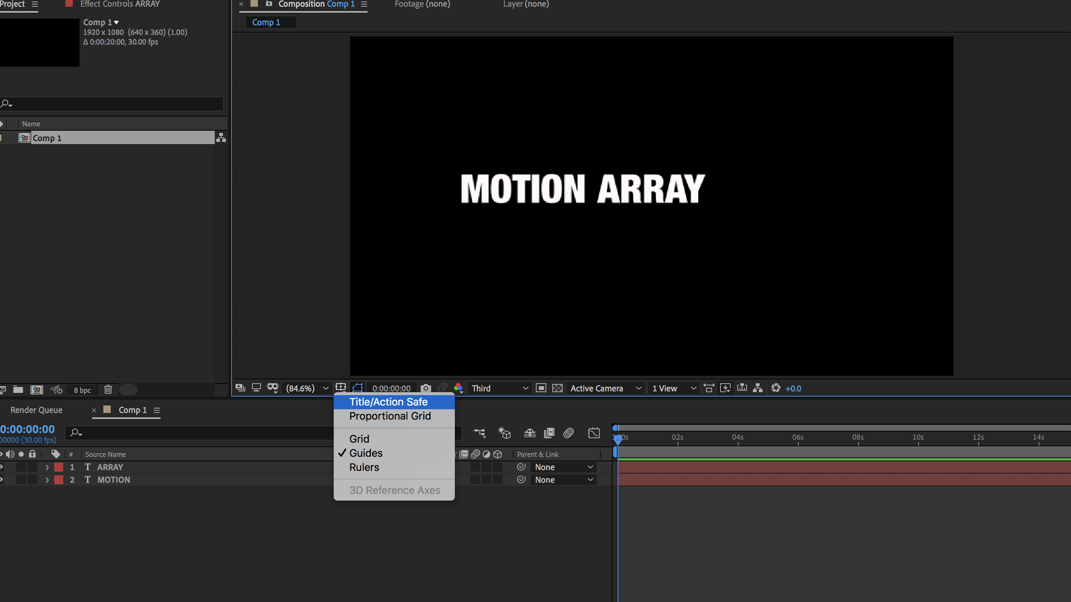The height and width of the screenshot is (602, 1071).
Task: Toggle frame blending for the composition
Action: point(549,433)
